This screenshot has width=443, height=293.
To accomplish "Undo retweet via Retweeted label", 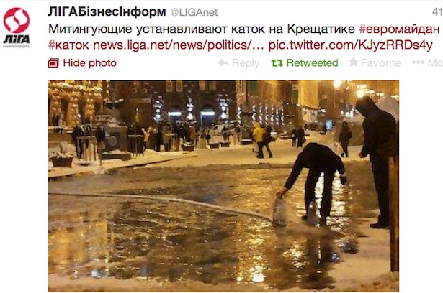I will click(312, 62).
